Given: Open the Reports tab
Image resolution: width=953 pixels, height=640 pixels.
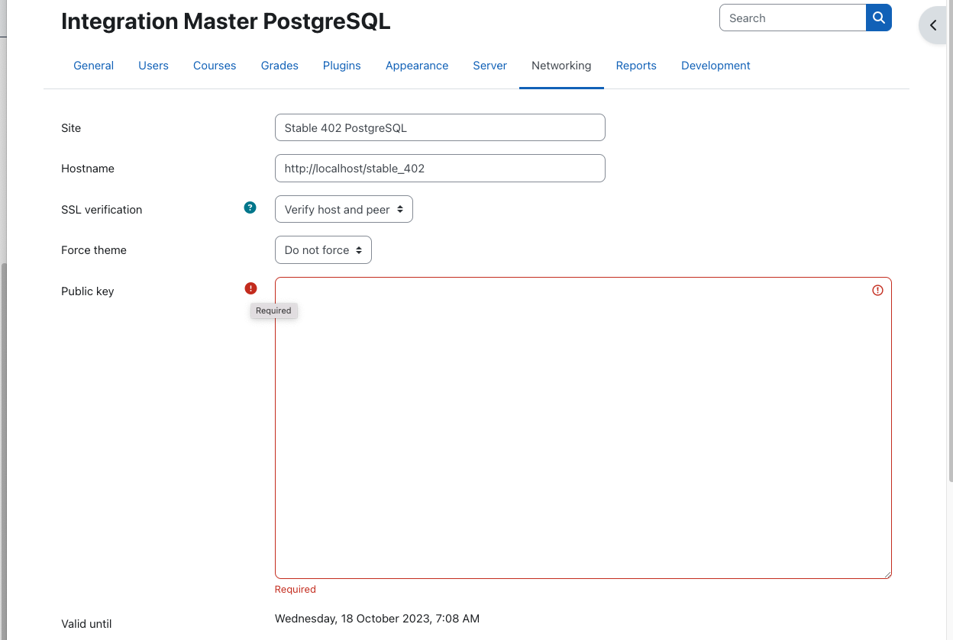Looking at the screenshot, I should pos(636,66).
